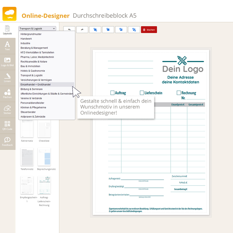The image size is (233, 233).
Task: Open the Feedback form
Action: click(x=7, y=141)
